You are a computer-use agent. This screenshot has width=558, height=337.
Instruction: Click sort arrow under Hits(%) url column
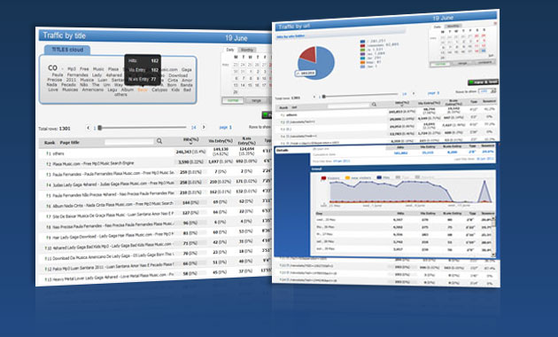[x=402, y=106]
